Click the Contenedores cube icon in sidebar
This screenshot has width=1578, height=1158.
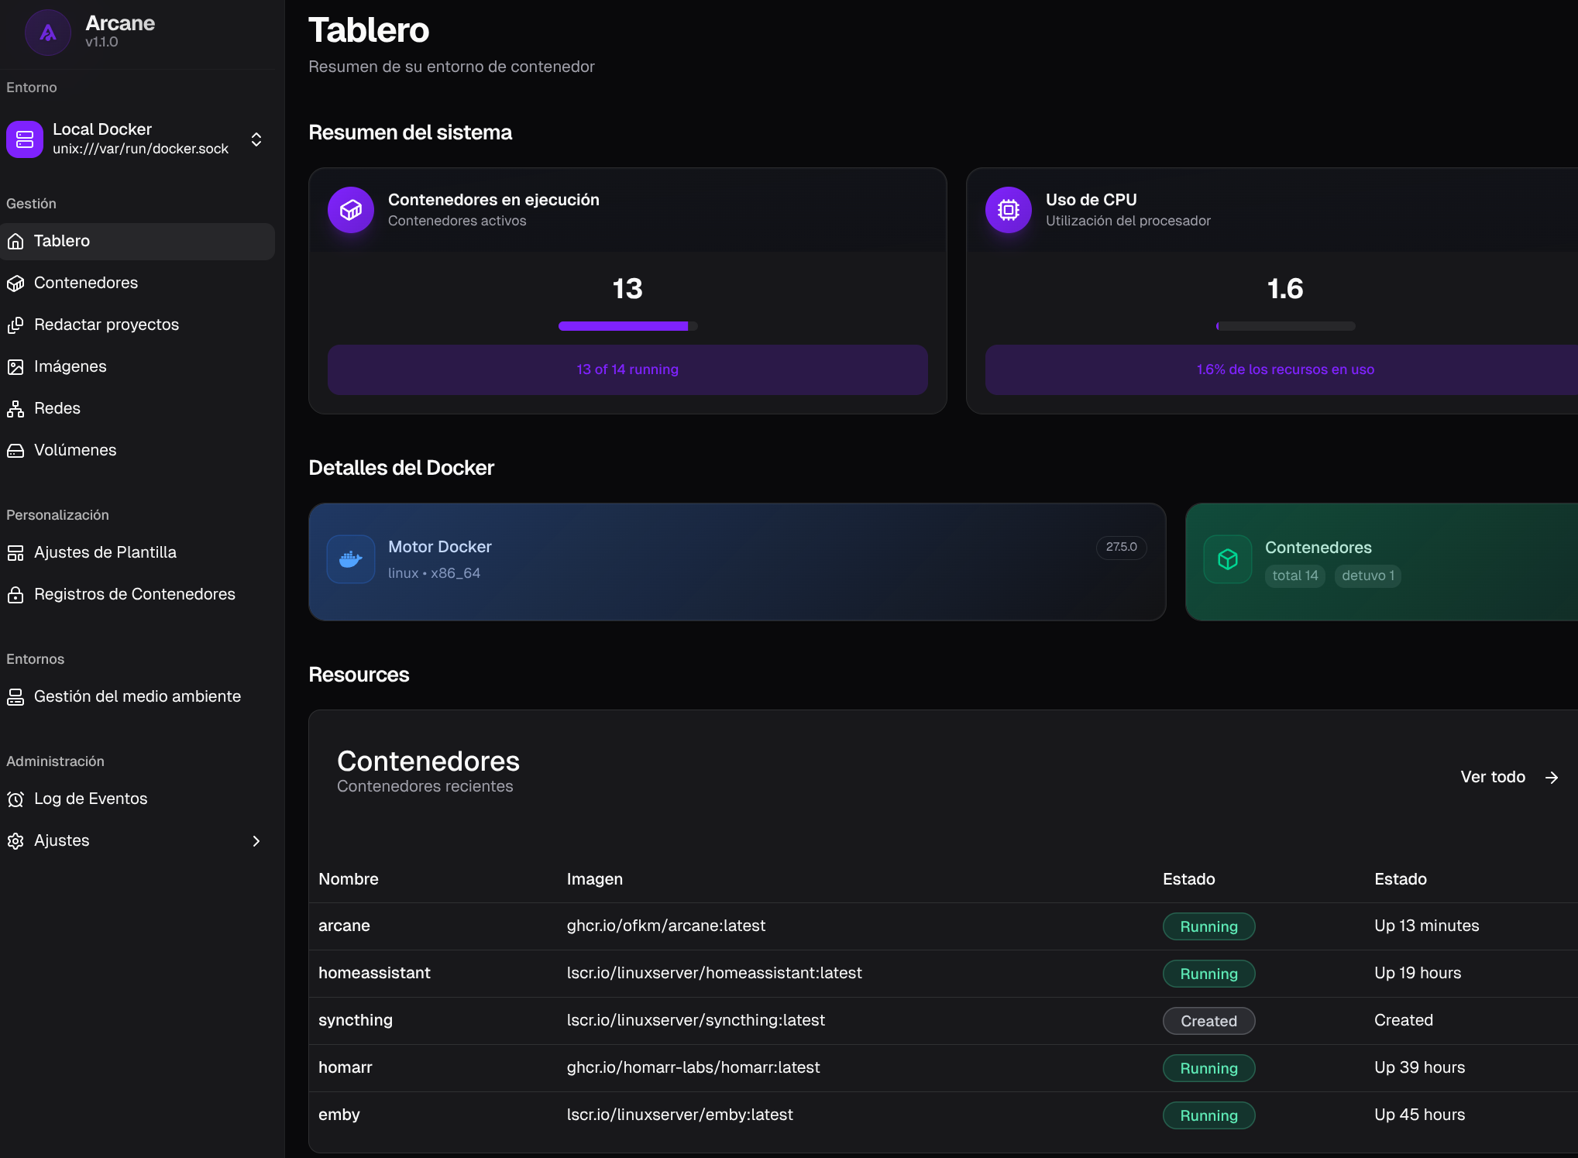pyautogui.click(x=15, y=283)
